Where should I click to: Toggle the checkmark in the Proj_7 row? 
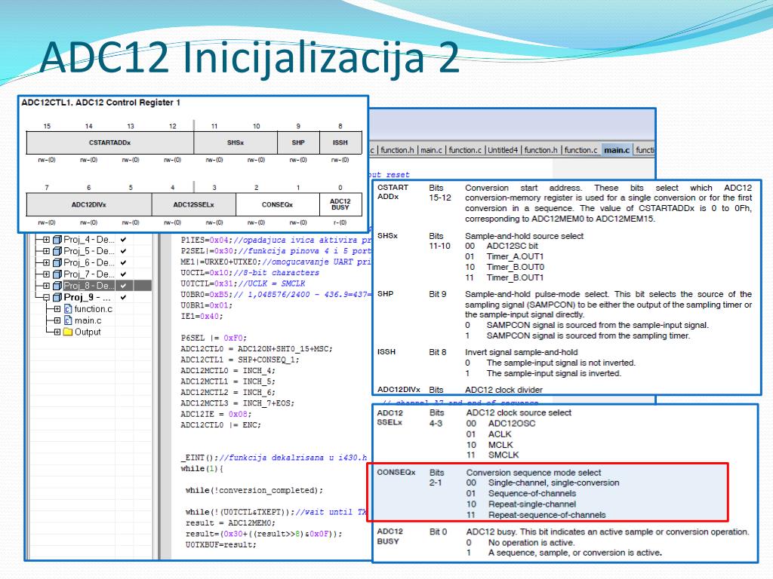123,274
